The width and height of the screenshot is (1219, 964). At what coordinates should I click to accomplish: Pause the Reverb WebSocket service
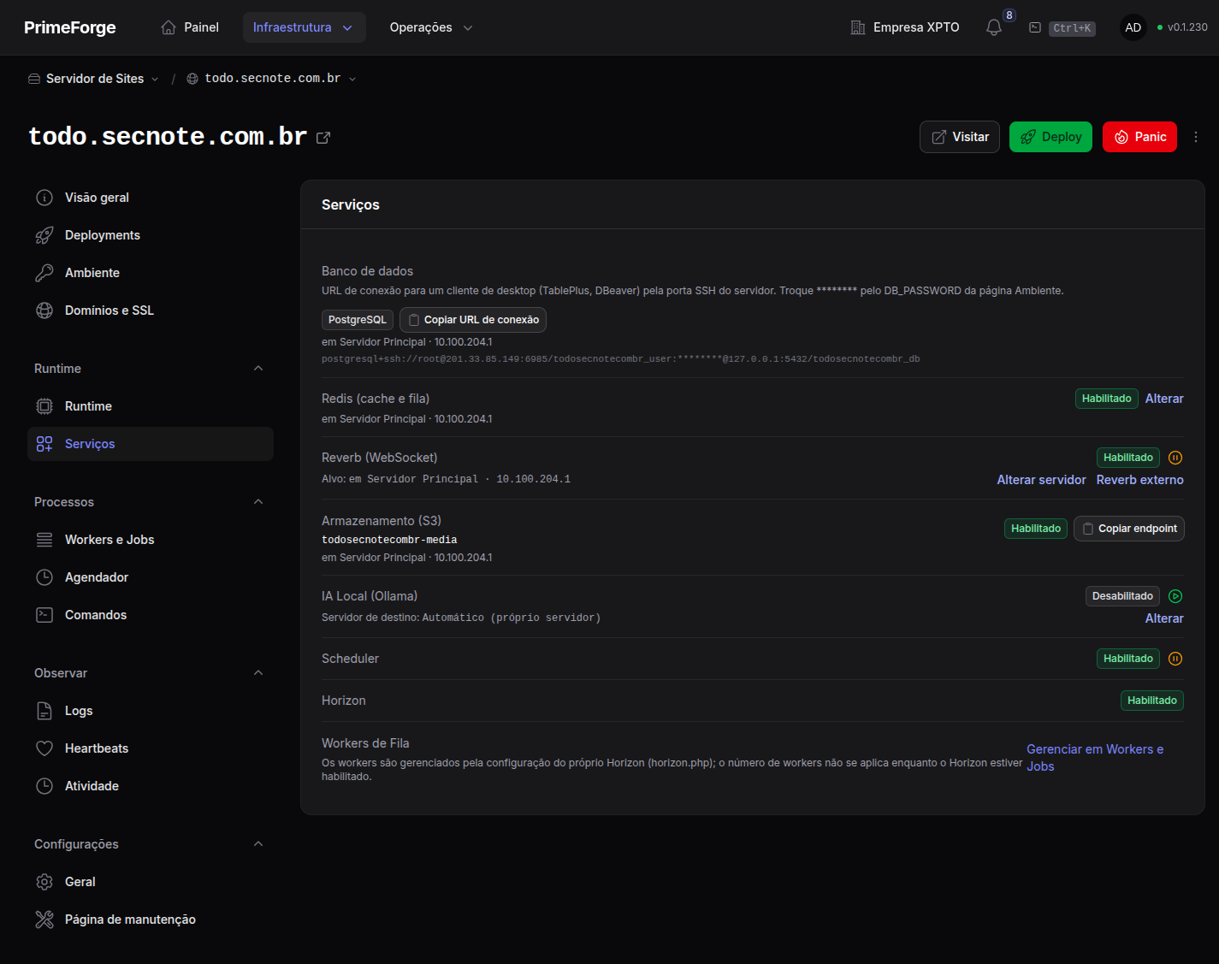[1175, 458]
